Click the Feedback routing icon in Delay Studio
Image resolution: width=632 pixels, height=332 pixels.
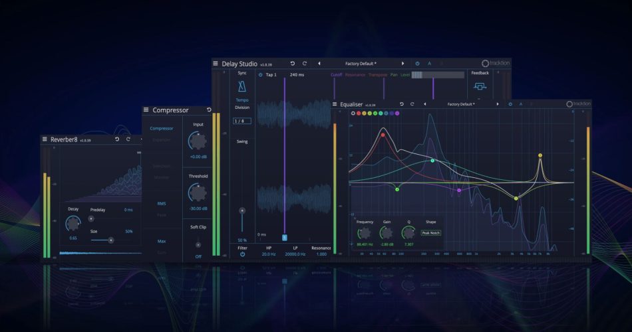(480, 86)
